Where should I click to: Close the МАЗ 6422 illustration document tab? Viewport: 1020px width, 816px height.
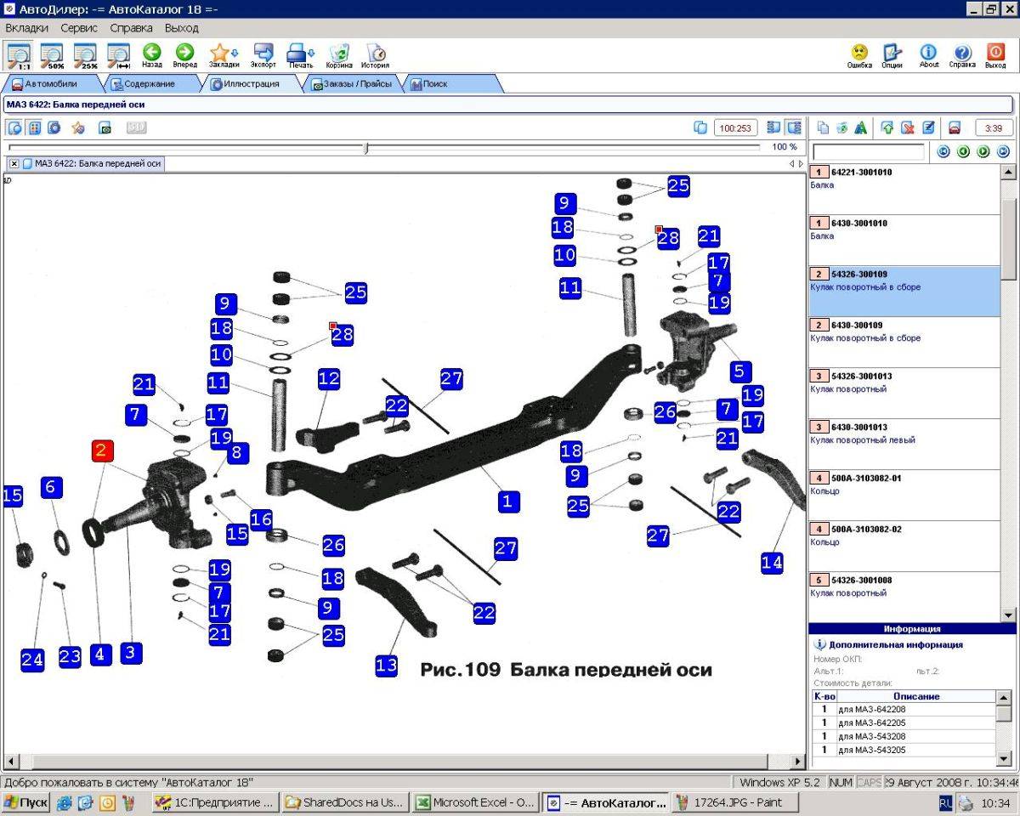click(x=14, y=163)
